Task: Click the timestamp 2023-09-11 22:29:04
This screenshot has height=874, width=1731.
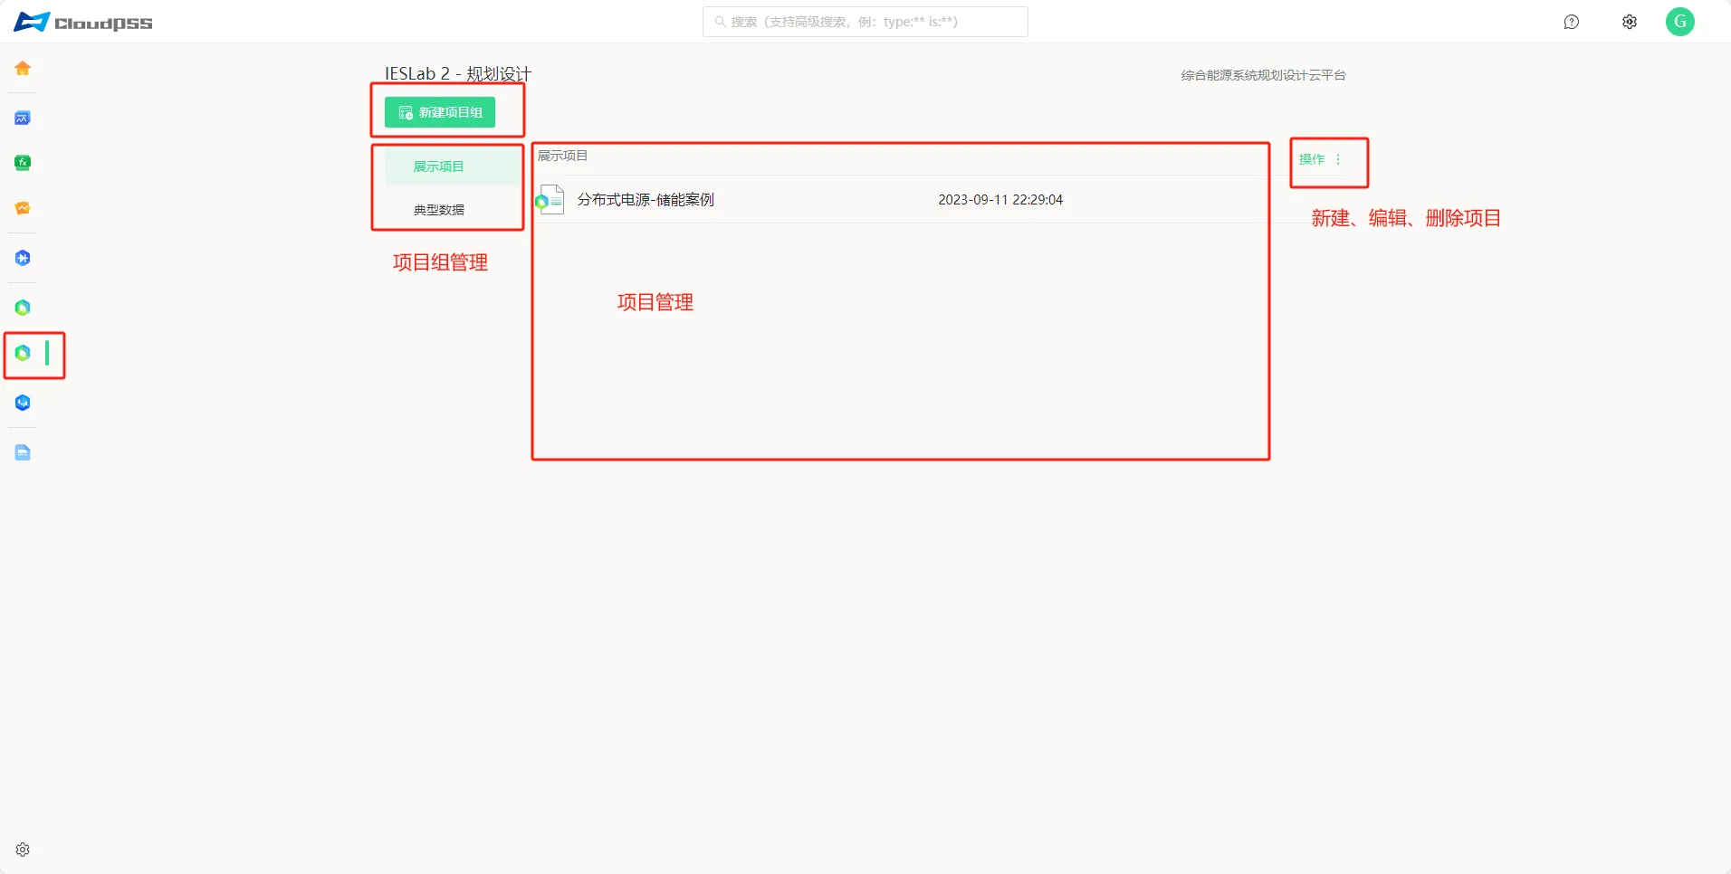Action: (1000, 199)
